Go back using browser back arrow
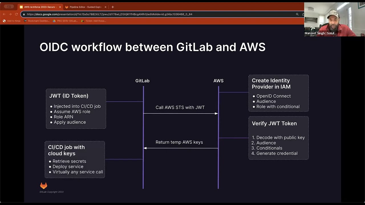The height and width of the screenshot is (205, 365). click(x=4, y=14)
